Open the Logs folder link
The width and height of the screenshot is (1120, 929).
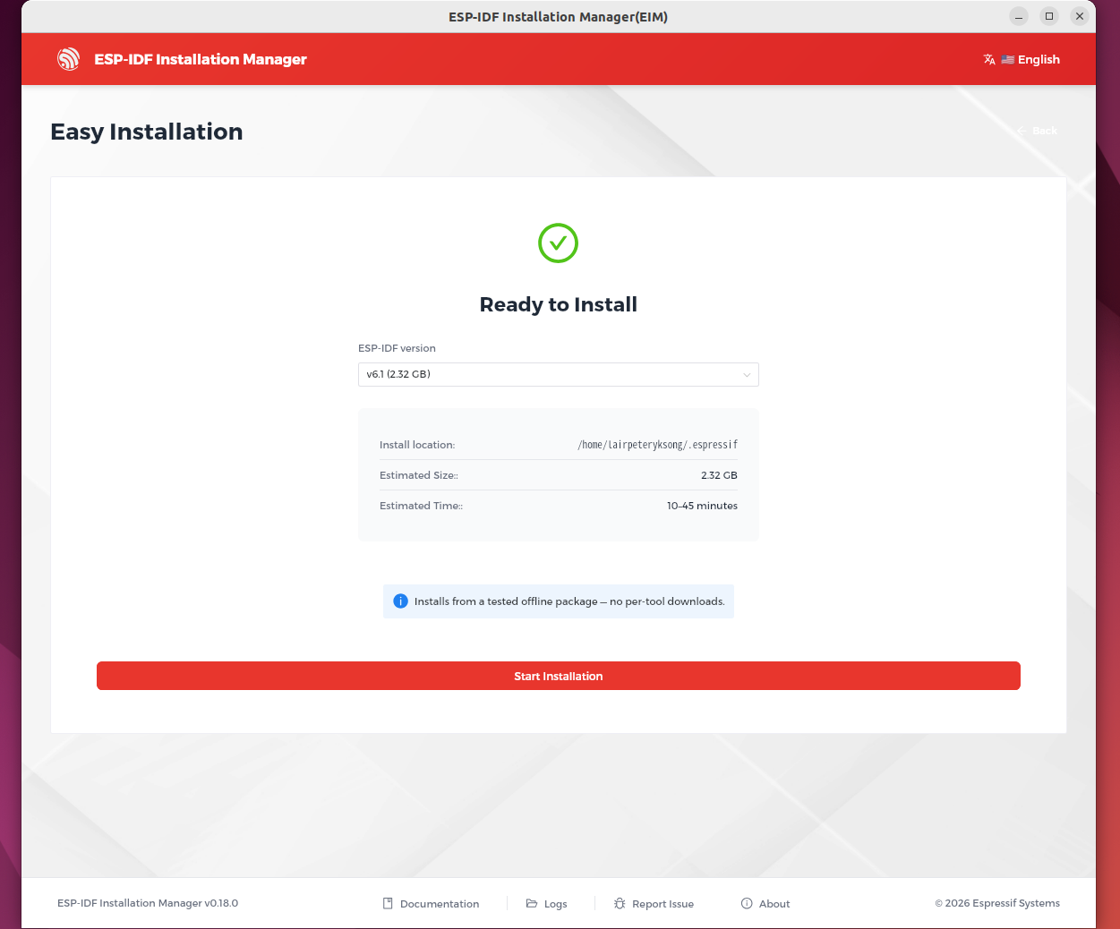pos(547,904)
